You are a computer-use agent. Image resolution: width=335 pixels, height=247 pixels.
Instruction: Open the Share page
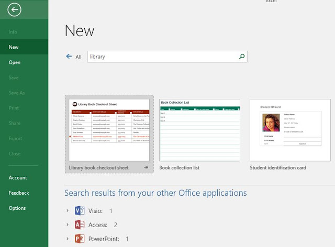(x=24, y=124)
